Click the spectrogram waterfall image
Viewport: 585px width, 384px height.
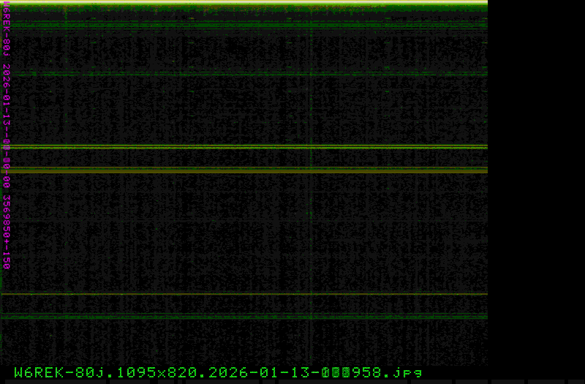(244, 183)
